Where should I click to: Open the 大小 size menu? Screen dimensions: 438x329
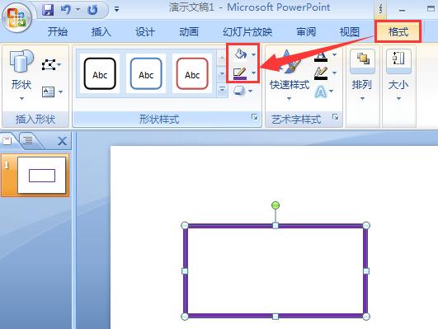[398, 75]
